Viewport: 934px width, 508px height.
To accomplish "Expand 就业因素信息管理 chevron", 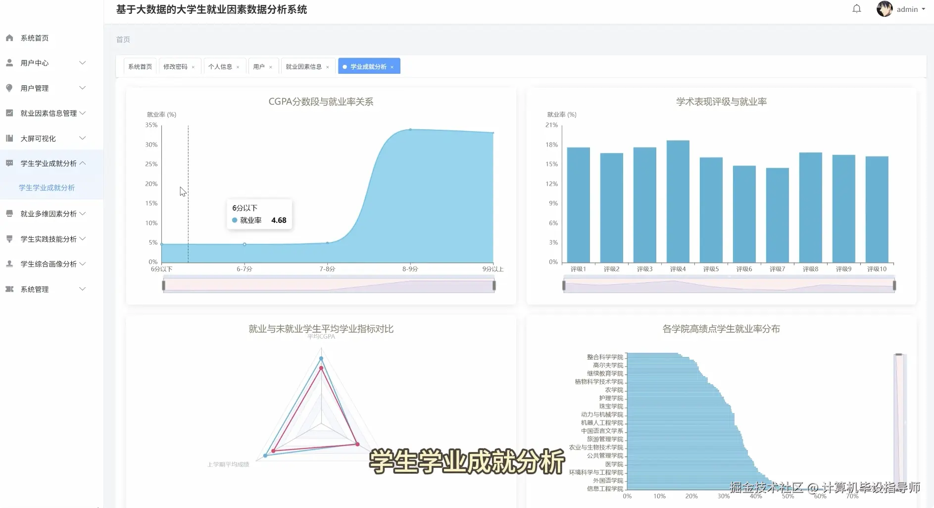I will tap(83, 113).
